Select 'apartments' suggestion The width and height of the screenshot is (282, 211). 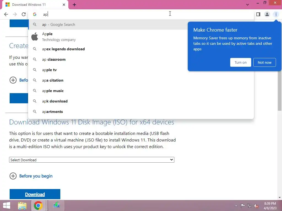point(141,112)
